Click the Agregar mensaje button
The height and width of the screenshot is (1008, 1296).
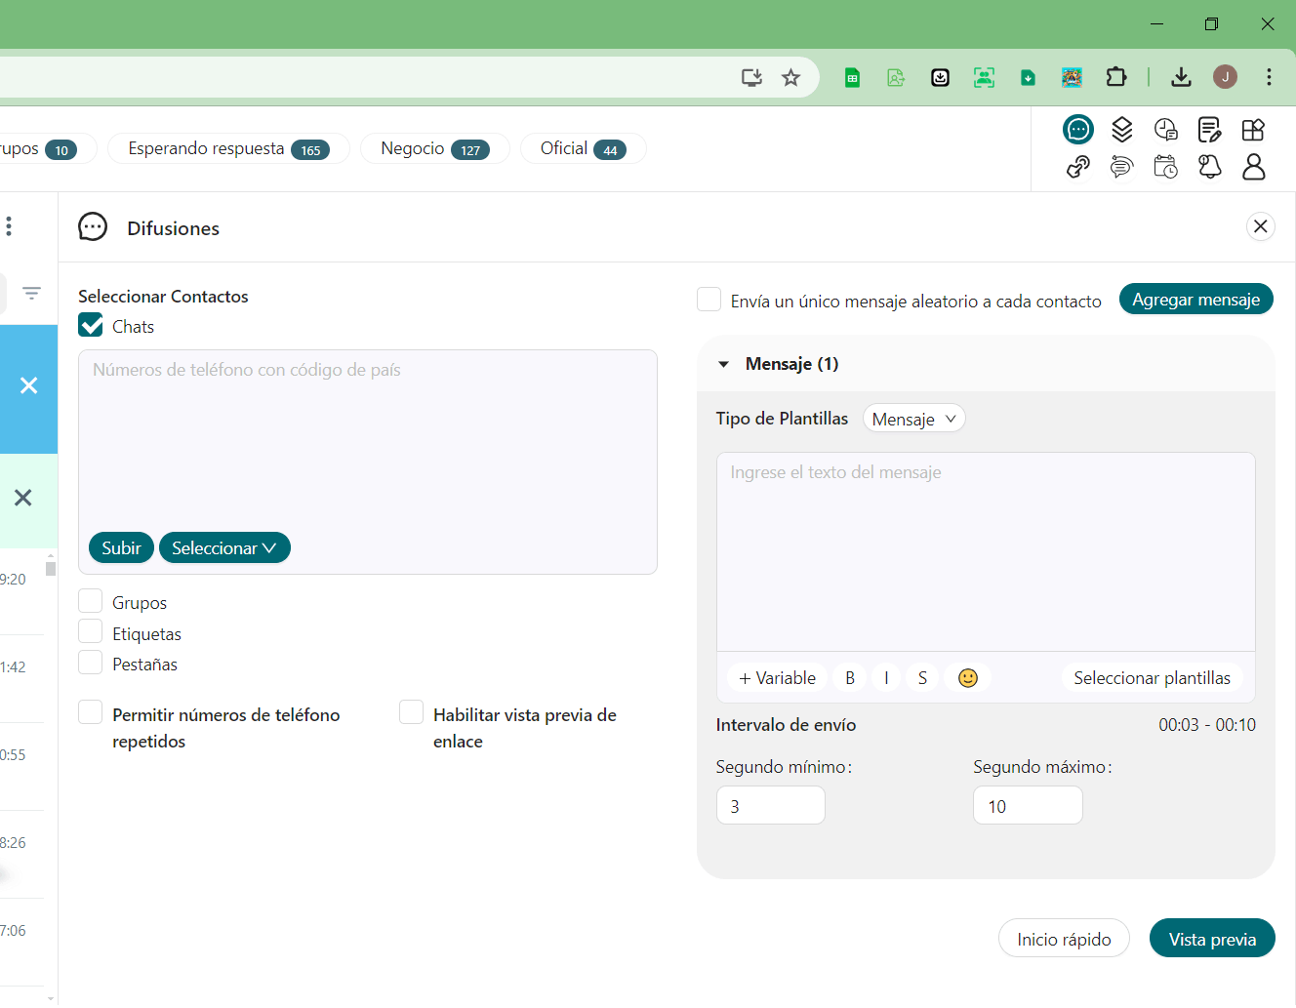pyautogui.click(x=1195, y=300)
